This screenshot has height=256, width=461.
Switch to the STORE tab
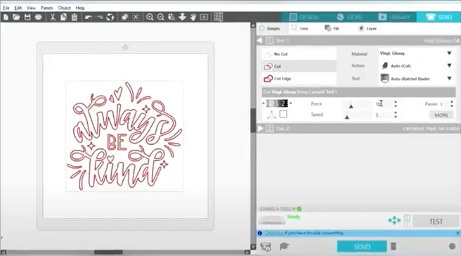(349, 17)
